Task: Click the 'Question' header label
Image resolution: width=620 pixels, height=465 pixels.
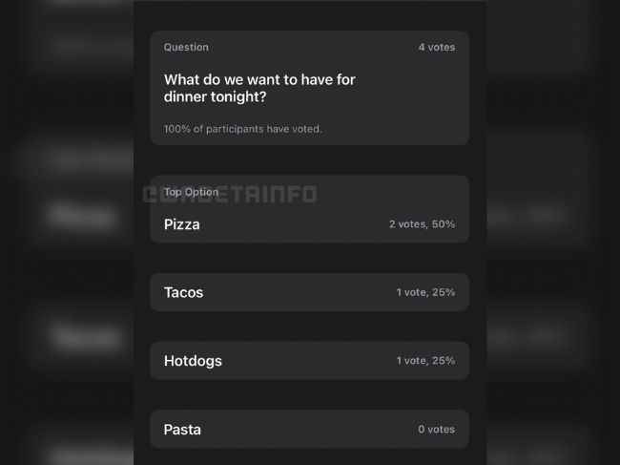Action: (186, 48)
